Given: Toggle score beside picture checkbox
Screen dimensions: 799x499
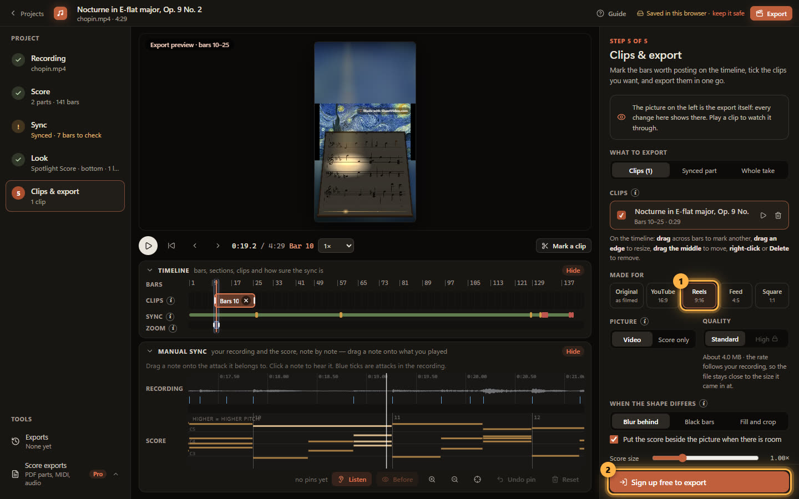Looking at the screenshot, I should coord(614,439).
